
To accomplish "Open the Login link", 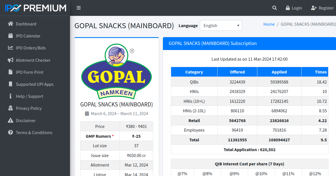I will click(294, 8).
